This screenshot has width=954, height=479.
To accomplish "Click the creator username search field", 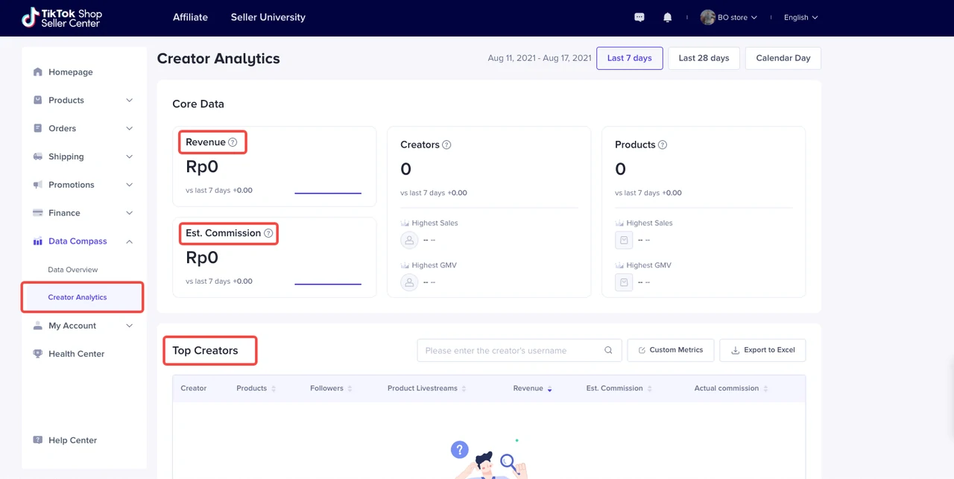I will point(511,350).
